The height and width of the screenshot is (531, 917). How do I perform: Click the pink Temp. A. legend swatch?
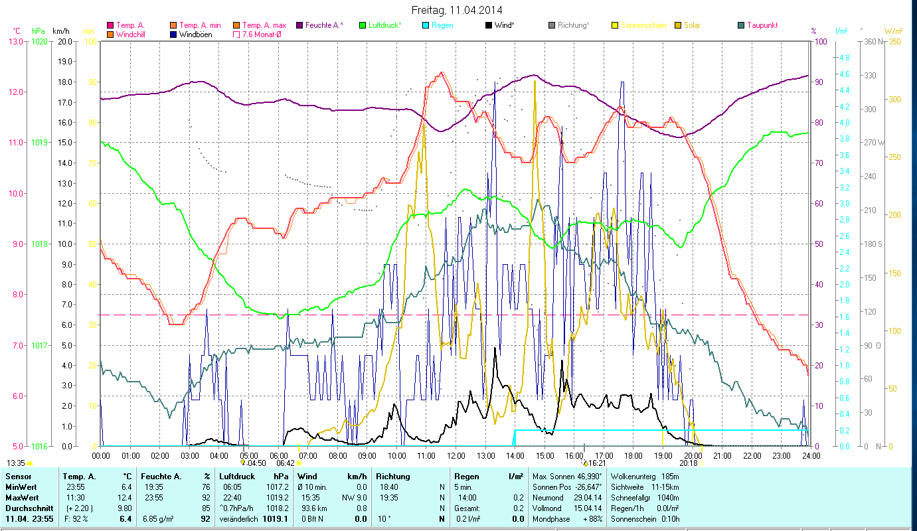110,25
